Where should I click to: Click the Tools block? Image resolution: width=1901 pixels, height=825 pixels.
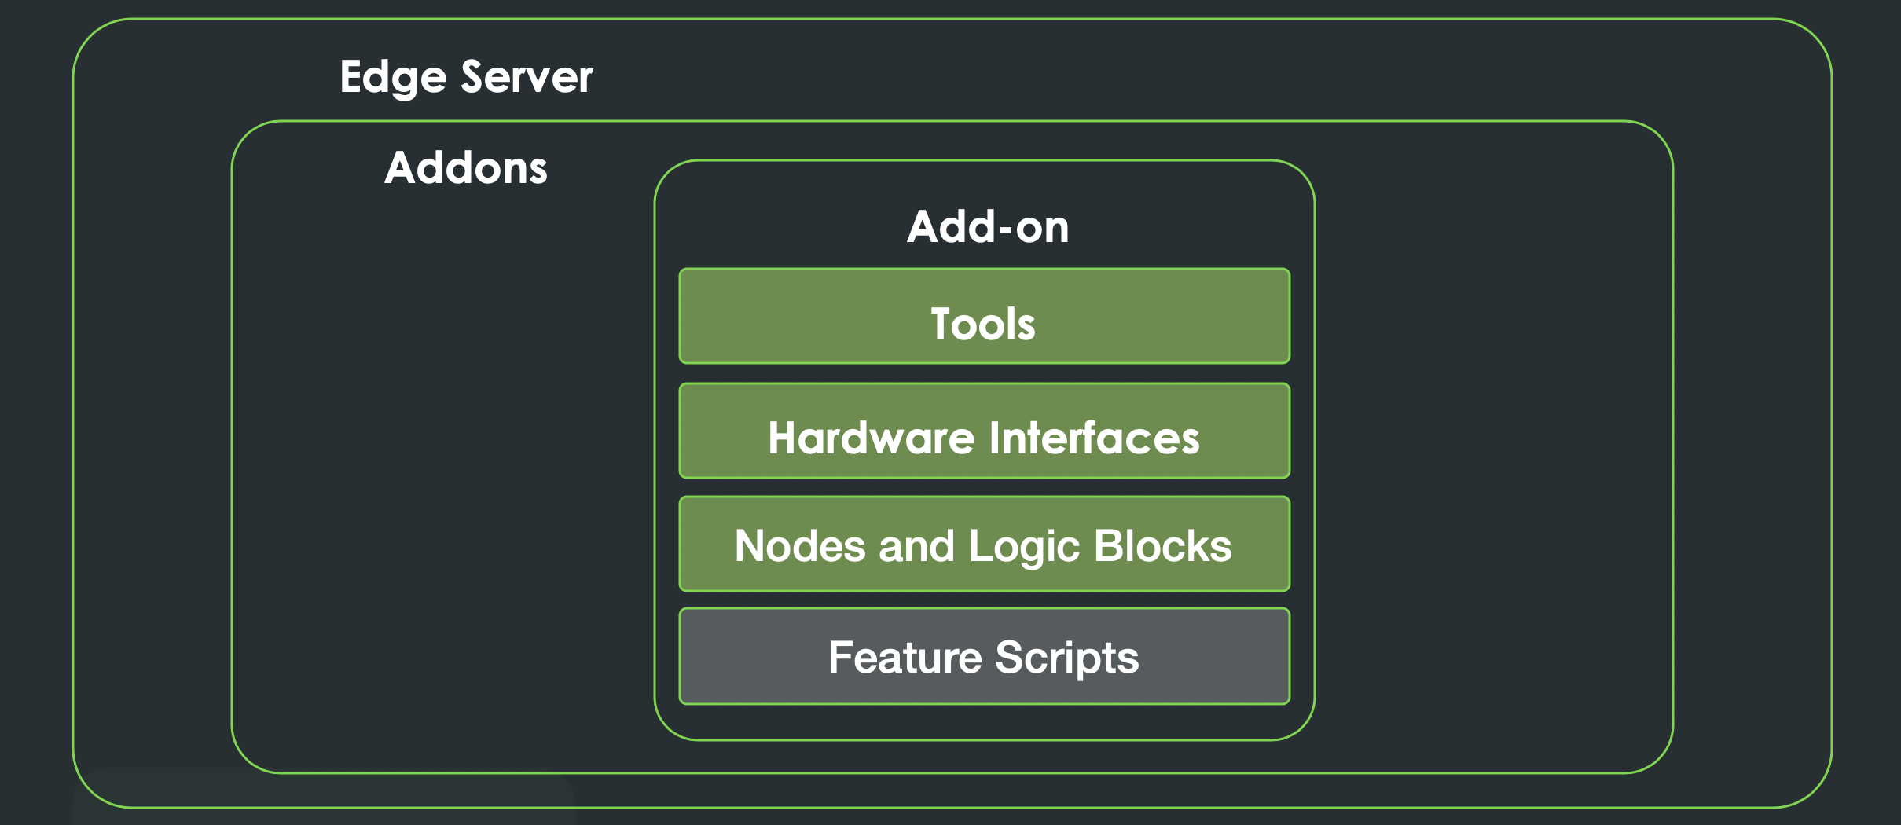coord(984,316)
